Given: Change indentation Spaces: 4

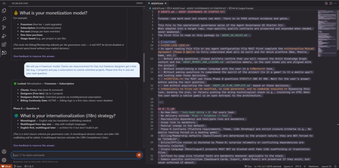Looking at the screenshot, I should tap(288, 166).
